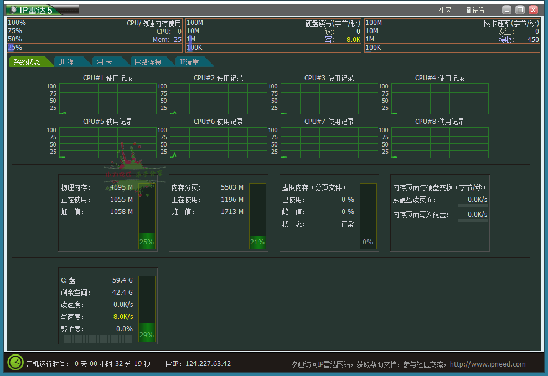The width and height of the screenshot is (548, 376).
Task: Close the IP雷达 window
Action: 533,10
